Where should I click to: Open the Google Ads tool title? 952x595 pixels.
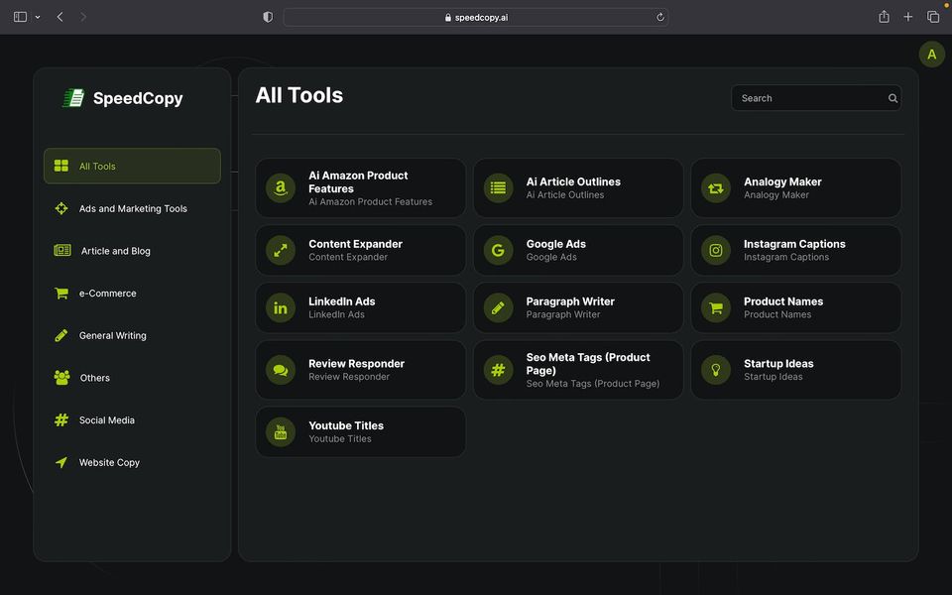(555, 244)
